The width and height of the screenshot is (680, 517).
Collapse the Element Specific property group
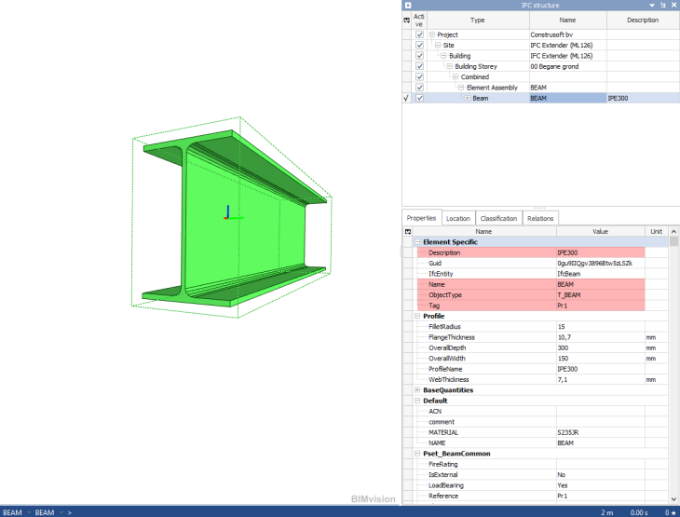[417, 242]
